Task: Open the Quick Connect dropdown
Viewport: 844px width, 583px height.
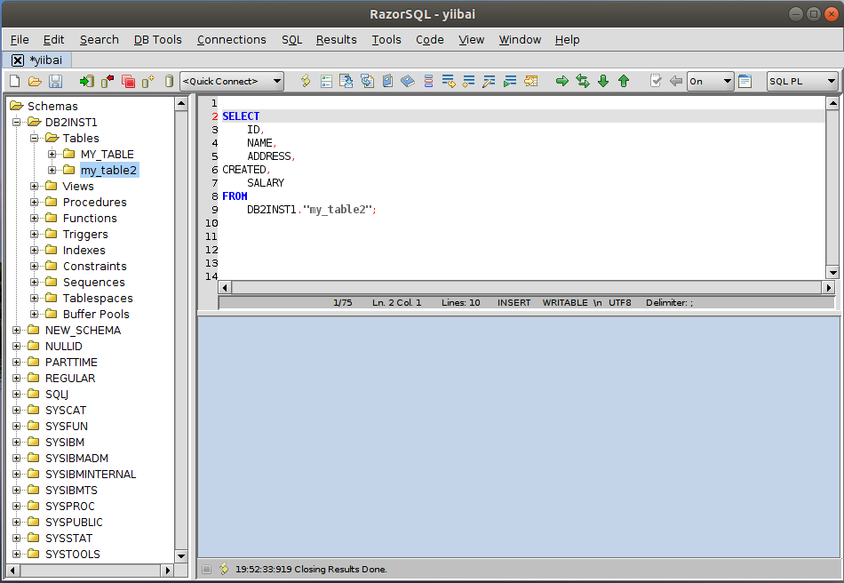Action: click(231, 81)
